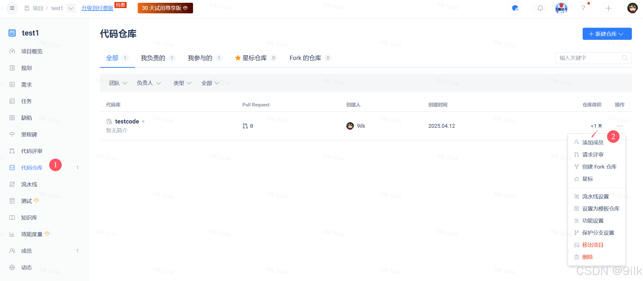643x281 pixels.
Task: Click the magnifier icon in the keyword box
Action: click(625, 58)
